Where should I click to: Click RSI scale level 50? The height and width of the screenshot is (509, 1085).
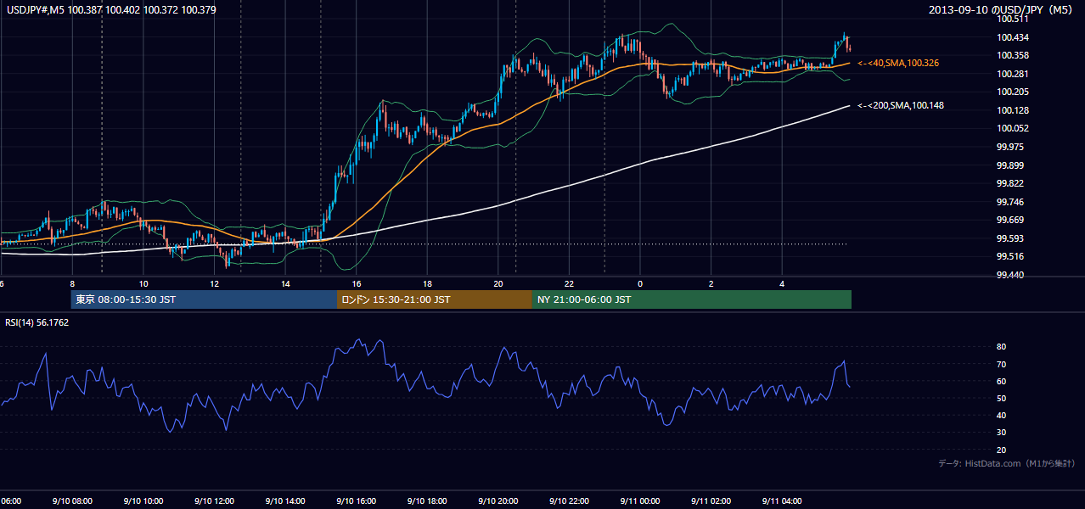coord(1002,398)
